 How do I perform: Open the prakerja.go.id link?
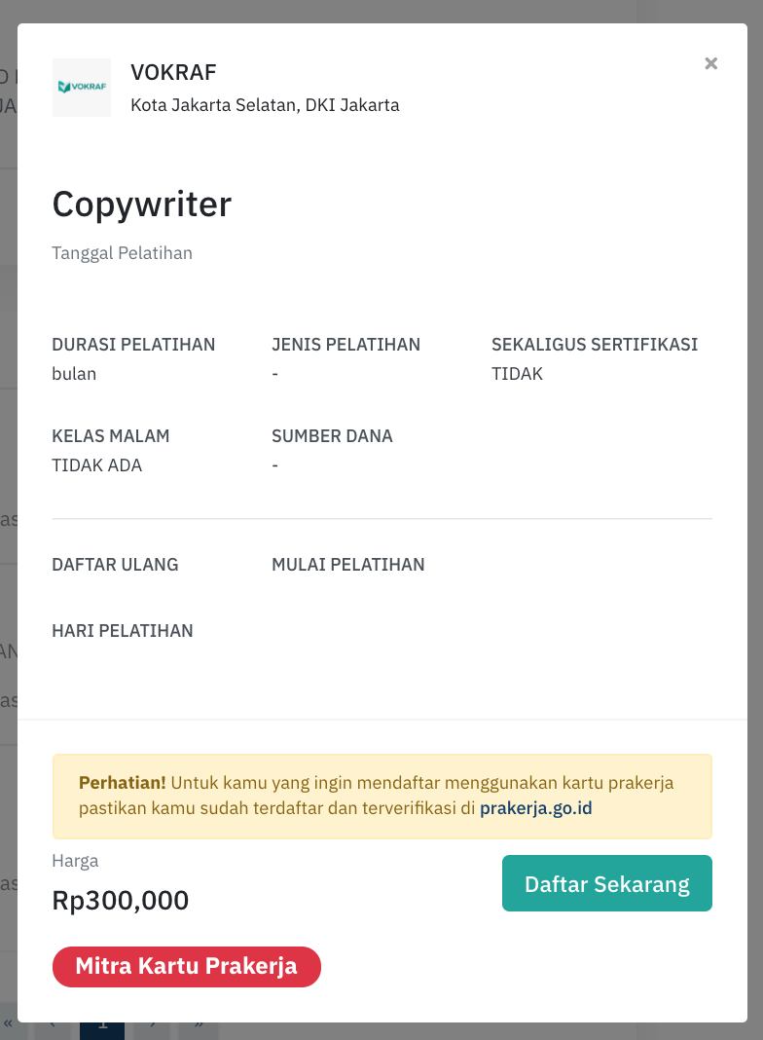click(535, 808)
